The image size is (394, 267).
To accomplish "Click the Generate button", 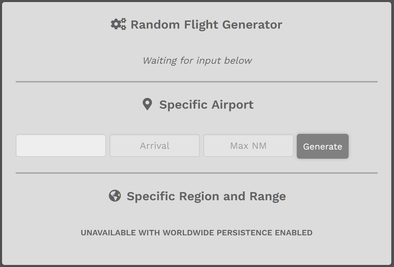I will (323, 146).
